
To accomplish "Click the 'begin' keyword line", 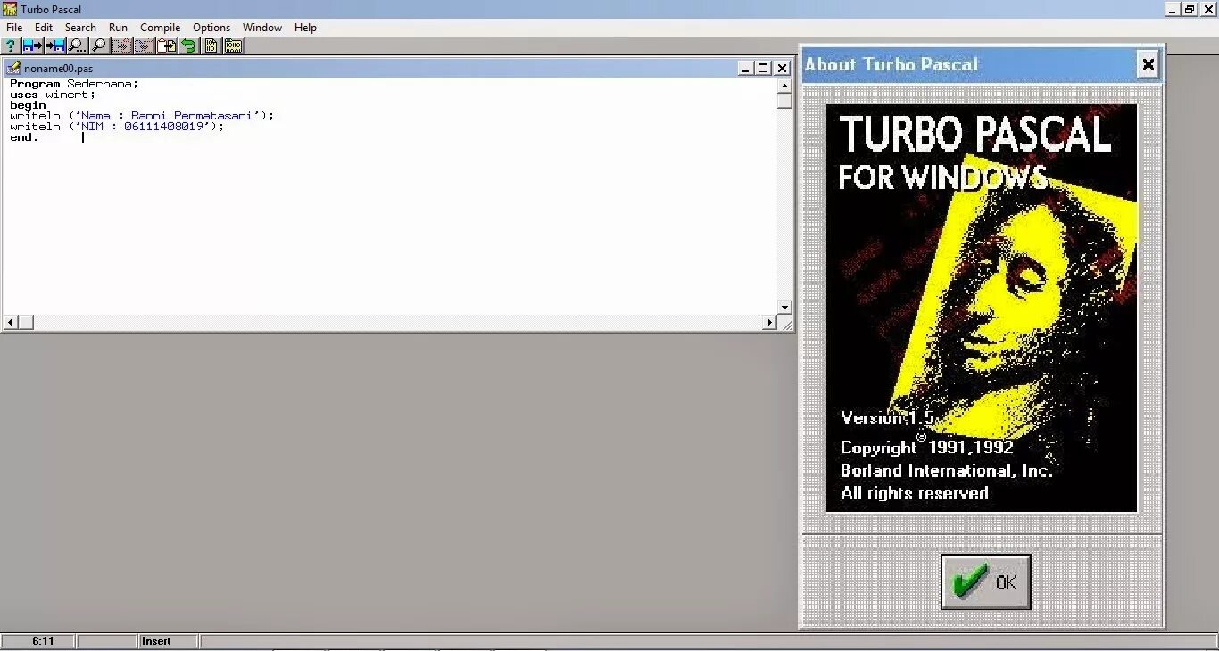I will (x=28, y=105).
